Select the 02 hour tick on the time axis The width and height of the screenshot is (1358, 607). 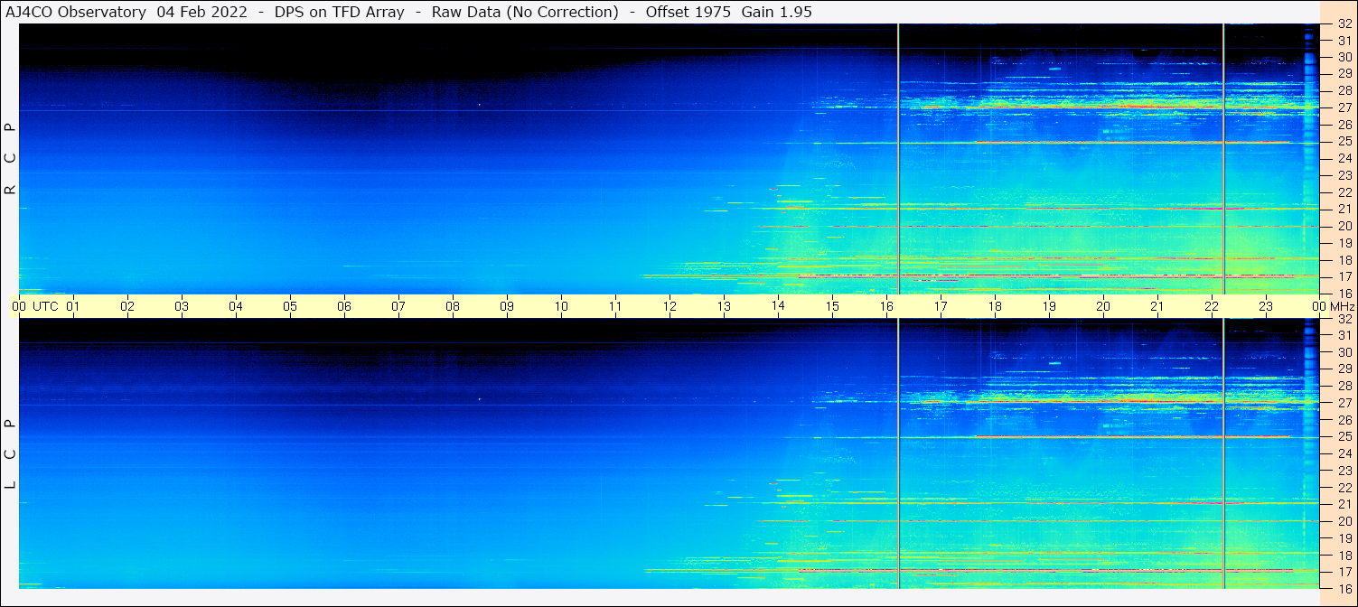click(127, 306)
